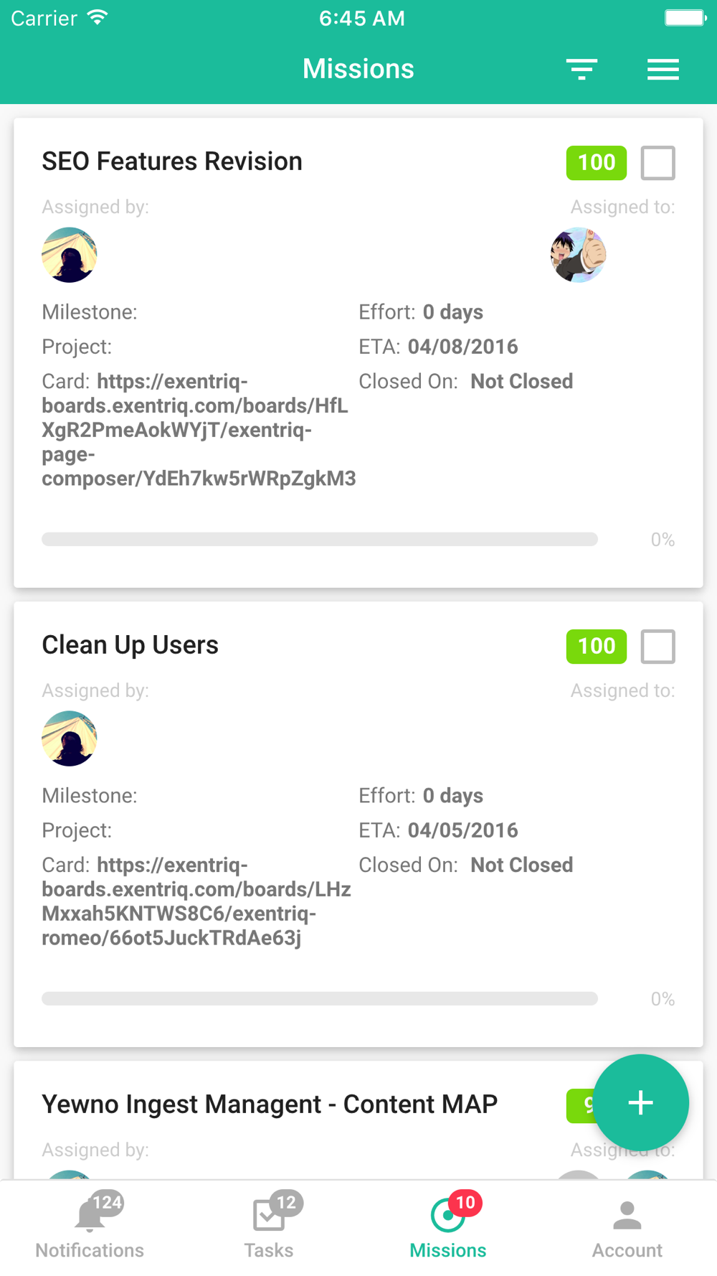The image size is (717, 1276).
Task: Tap the assignee avatar on SEO mission
Action: tap(578, 255)
